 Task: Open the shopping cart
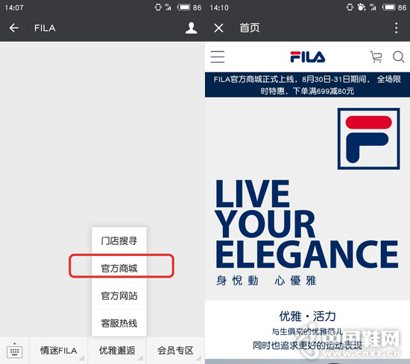(x=376, y=57)
